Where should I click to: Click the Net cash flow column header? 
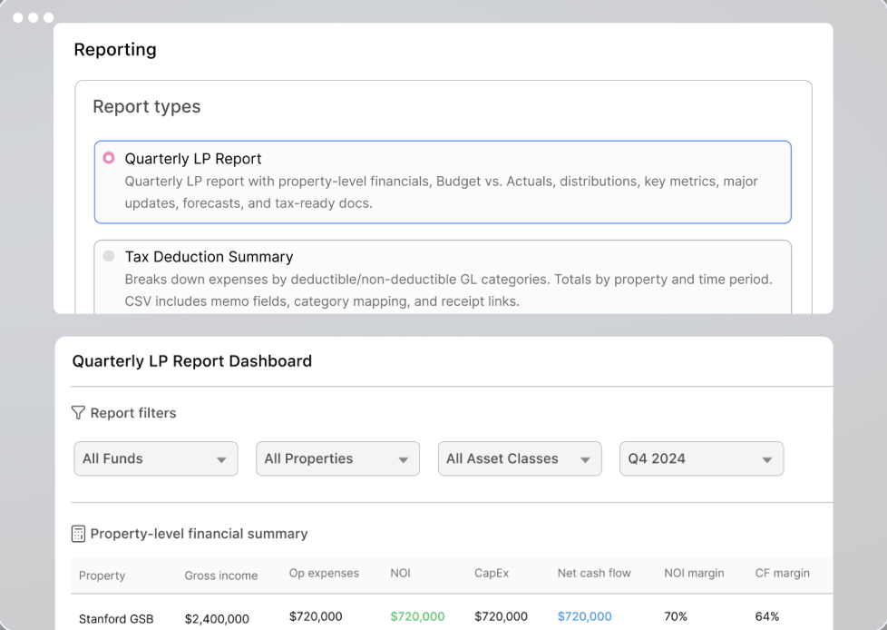(x=594, y=574)
